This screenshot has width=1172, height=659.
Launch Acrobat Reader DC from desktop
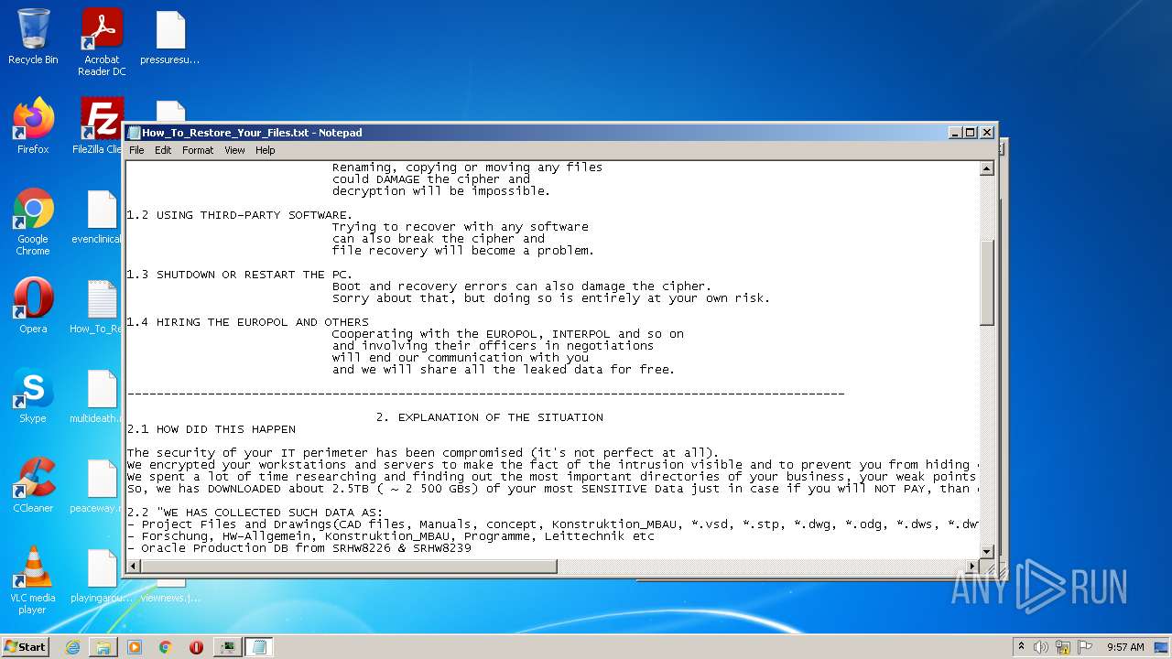[x=102, y=42]
